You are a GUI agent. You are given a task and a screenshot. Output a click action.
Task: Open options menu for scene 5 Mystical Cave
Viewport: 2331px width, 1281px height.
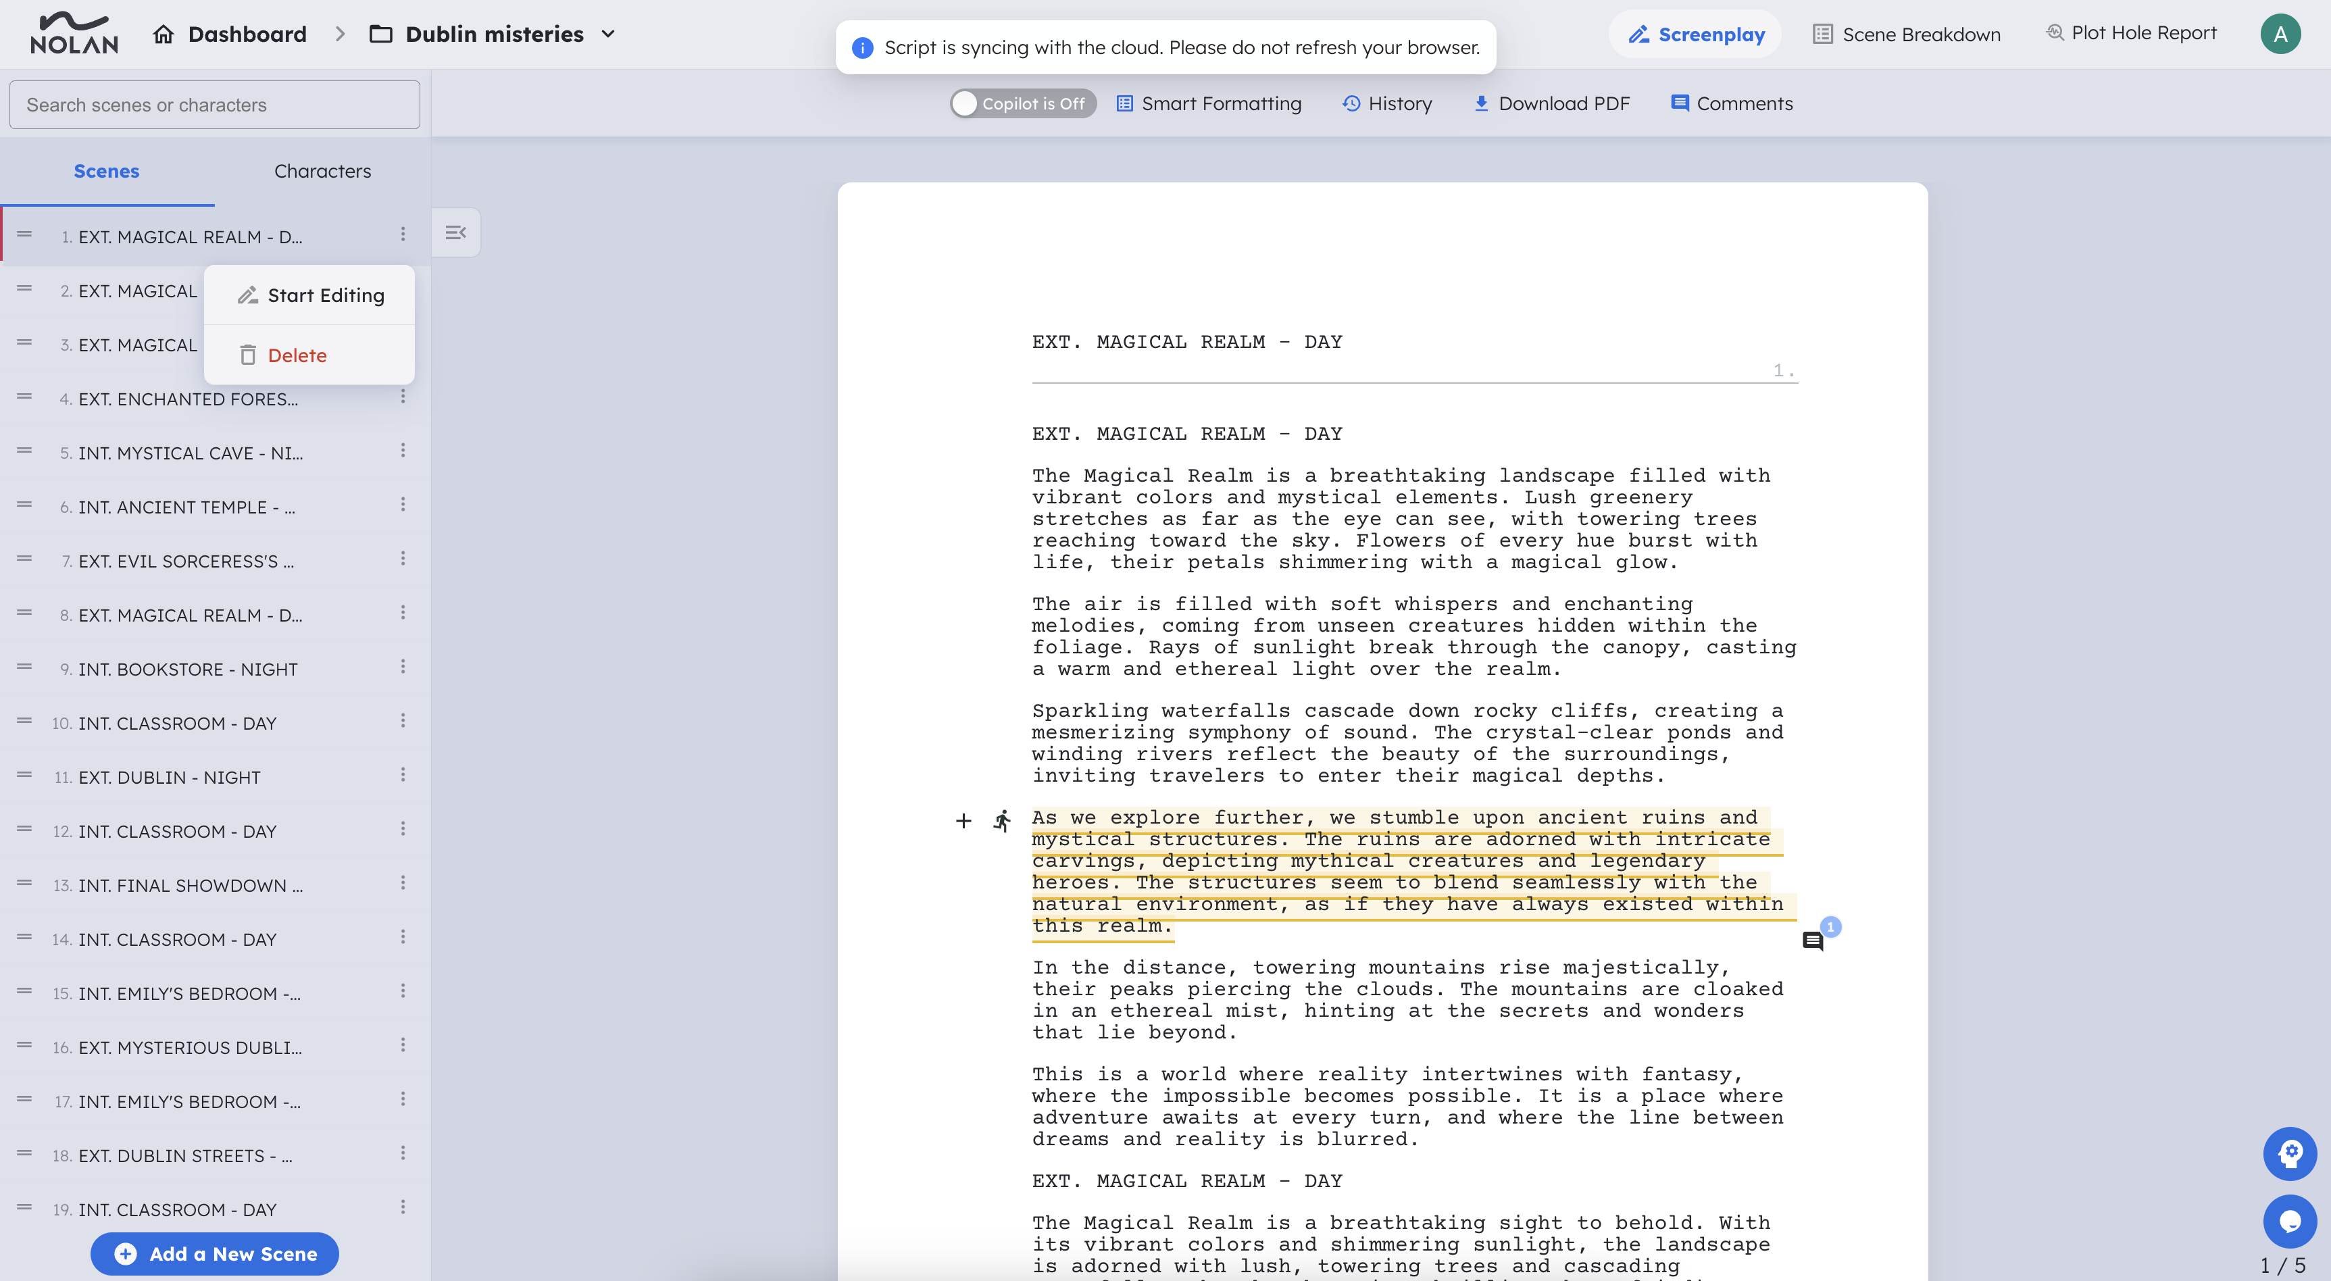(403, 451)
